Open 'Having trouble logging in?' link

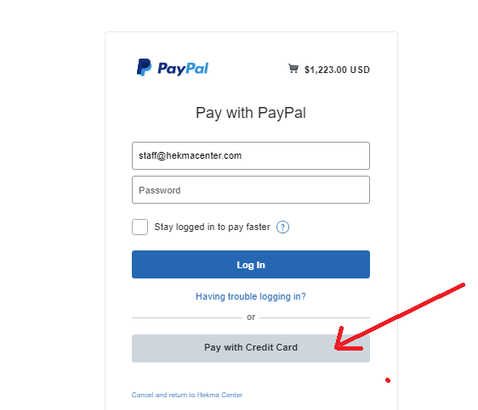click(251, 296)
